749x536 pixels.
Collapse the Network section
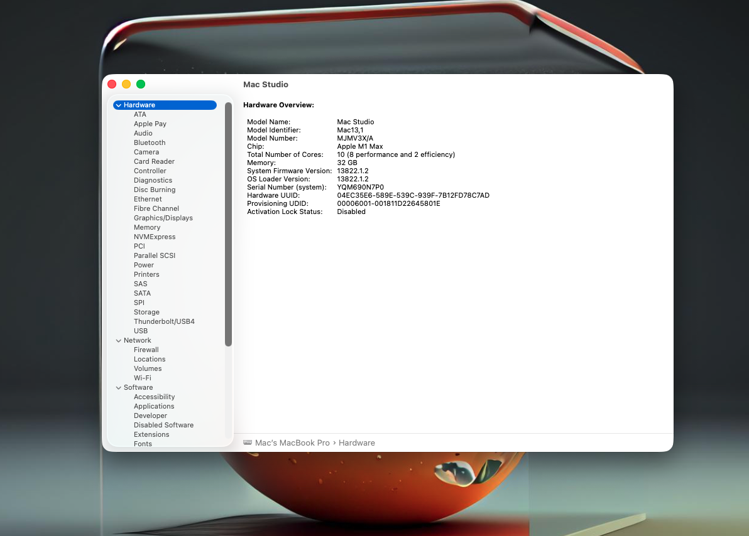tap(119, 340)
